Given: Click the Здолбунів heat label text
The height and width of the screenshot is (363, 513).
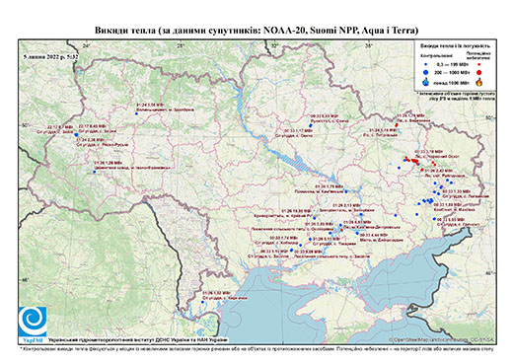Looking at the screenshot, I should pyautogui.click(x=165, y=108).
